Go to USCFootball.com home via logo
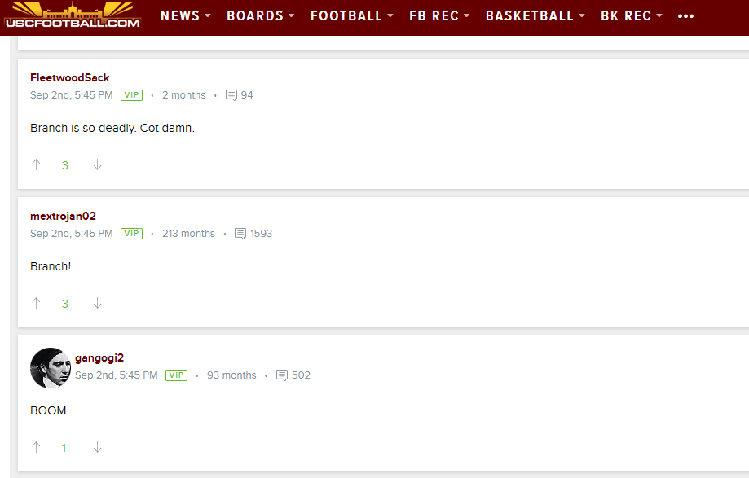Screen dimensions: 749x478 pyautogui.click(x=73, y=15)
